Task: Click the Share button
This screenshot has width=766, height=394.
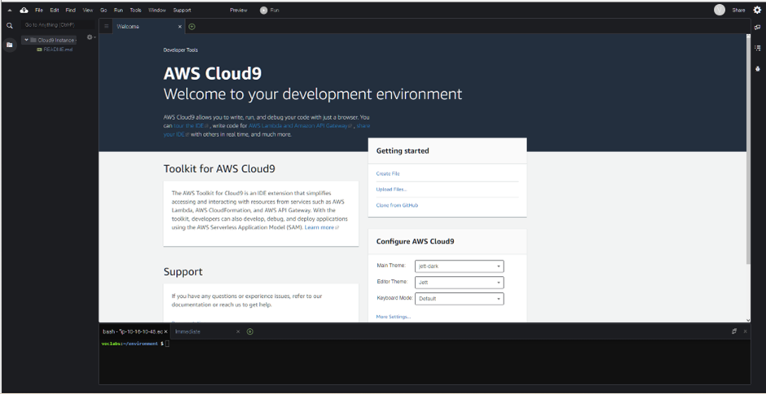Action: coord(738,11)
